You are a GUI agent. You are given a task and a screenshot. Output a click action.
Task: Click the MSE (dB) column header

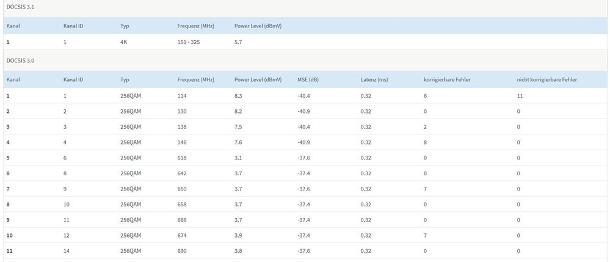coord(308,79)
